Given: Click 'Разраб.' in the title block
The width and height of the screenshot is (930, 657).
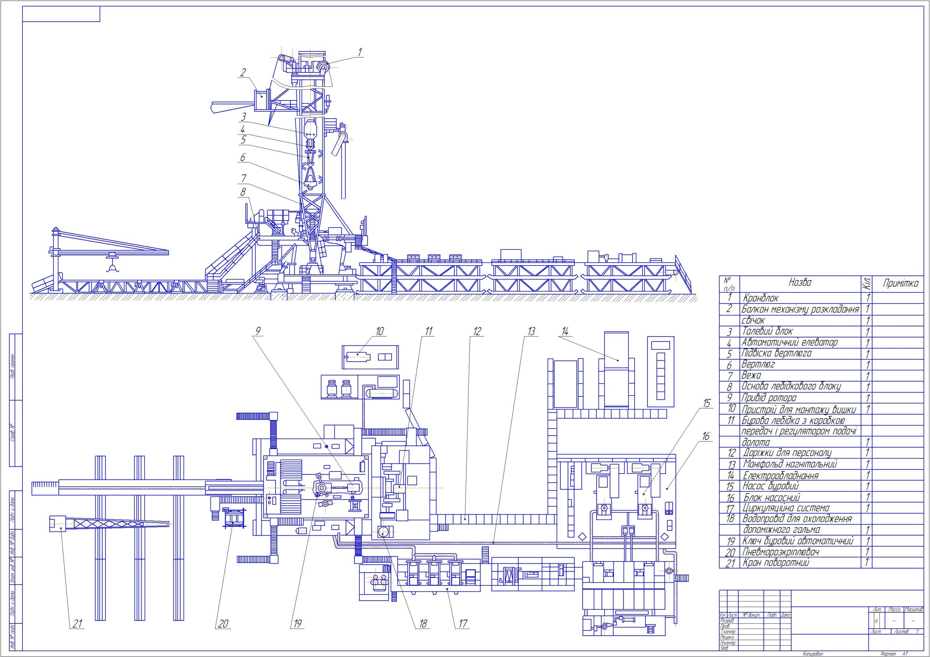Looking at the screenshot, I should pyautogui.click(x=727, y=621).
